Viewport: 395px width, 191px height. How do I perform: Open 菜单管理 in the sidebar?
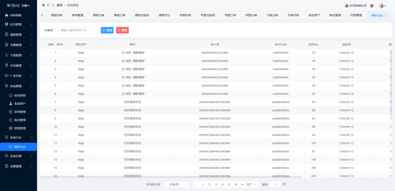18,112
